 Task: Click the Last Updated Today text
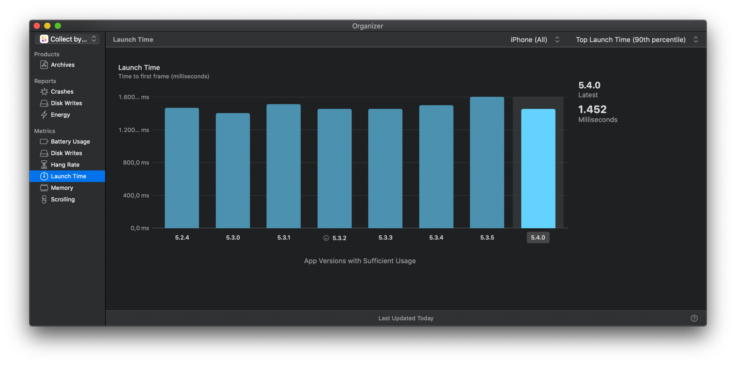coord(405,318)
